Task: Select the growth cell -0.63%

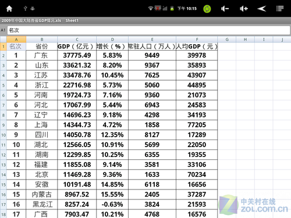Action: (112, 205)
